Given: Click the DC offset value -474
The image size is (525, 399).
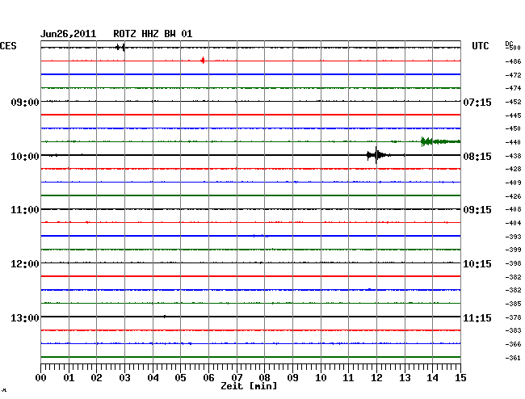Looking at the screenshot, I should [513, 88].
